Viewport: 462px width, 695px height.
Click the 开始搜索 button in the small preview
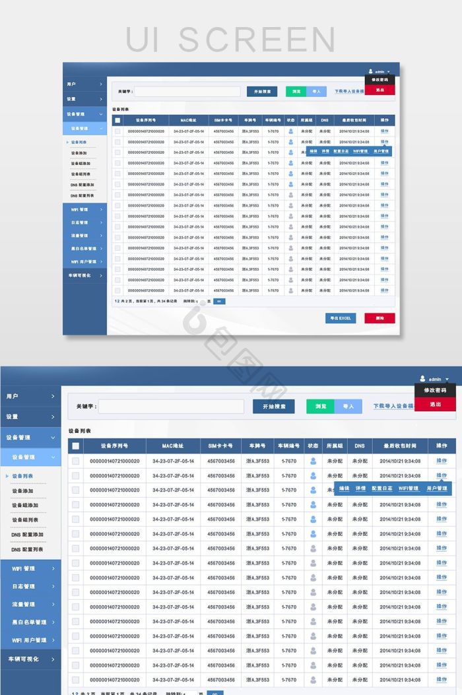[x=262, y=91]
